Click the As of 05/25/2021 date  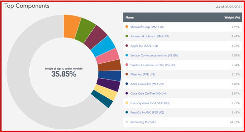click(x=229, y=7)
